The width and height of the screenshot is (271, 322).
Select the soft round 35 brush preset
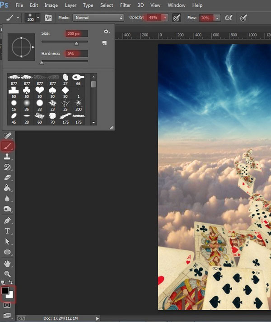(27, 105)
